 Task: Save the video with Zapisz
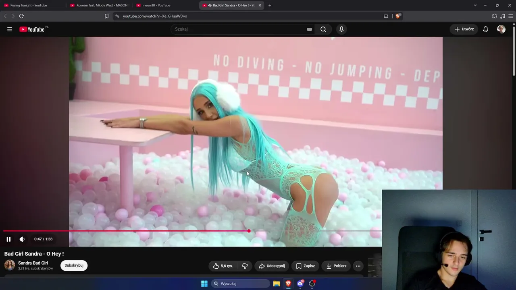[305, 266]
